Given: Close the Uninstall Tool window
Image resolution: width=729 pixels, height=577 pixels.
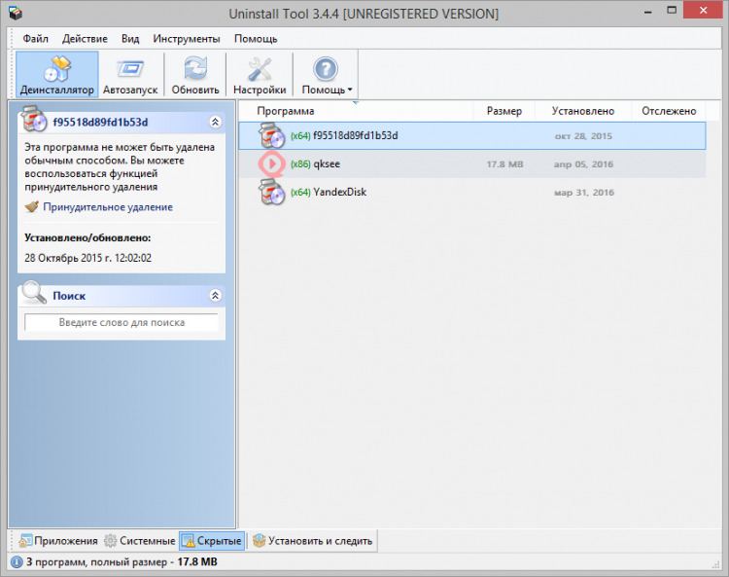Looking at the screenshot, I should 703,11.
